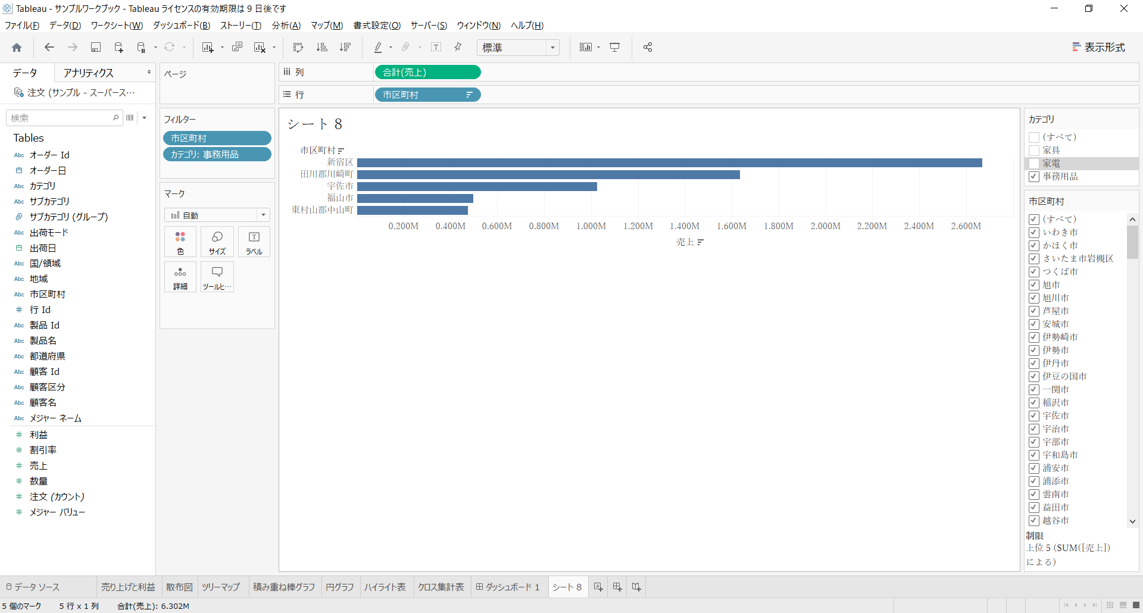The height and width of the screenshot is (613, 1143).
Task: Open the size (サイズ) marks card
Action: (x=217, y=242)
